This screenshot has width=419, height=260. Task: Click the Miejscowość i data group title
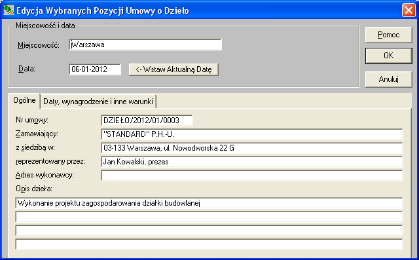[x=45, y=26]
